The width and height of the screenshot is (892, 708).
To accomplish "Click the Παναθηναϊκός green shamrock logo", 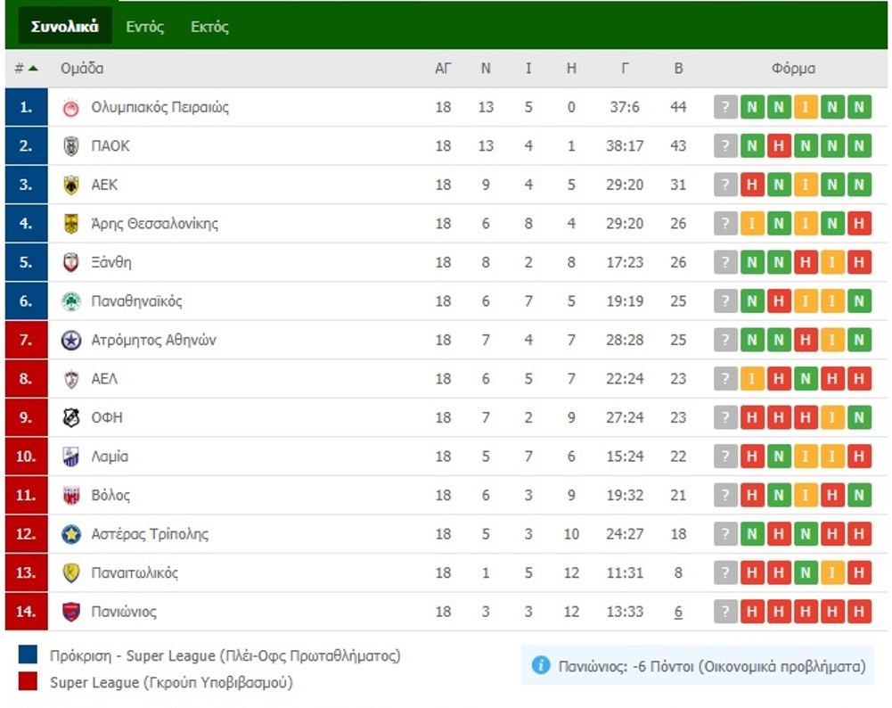I will pos(71,301).
